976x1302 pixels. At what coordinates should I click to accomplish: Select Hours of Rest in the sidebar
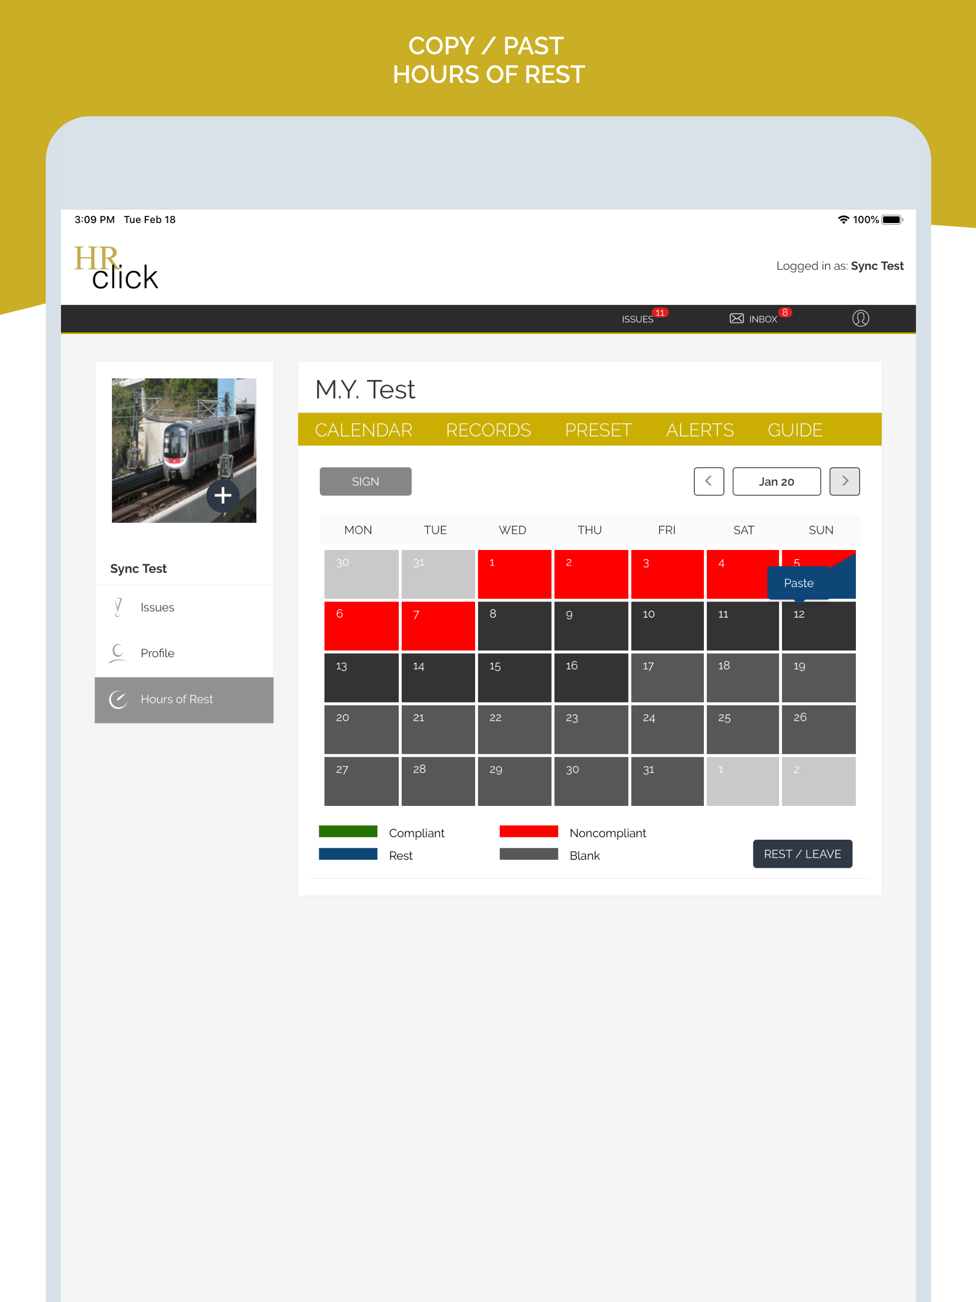point(183,699)
